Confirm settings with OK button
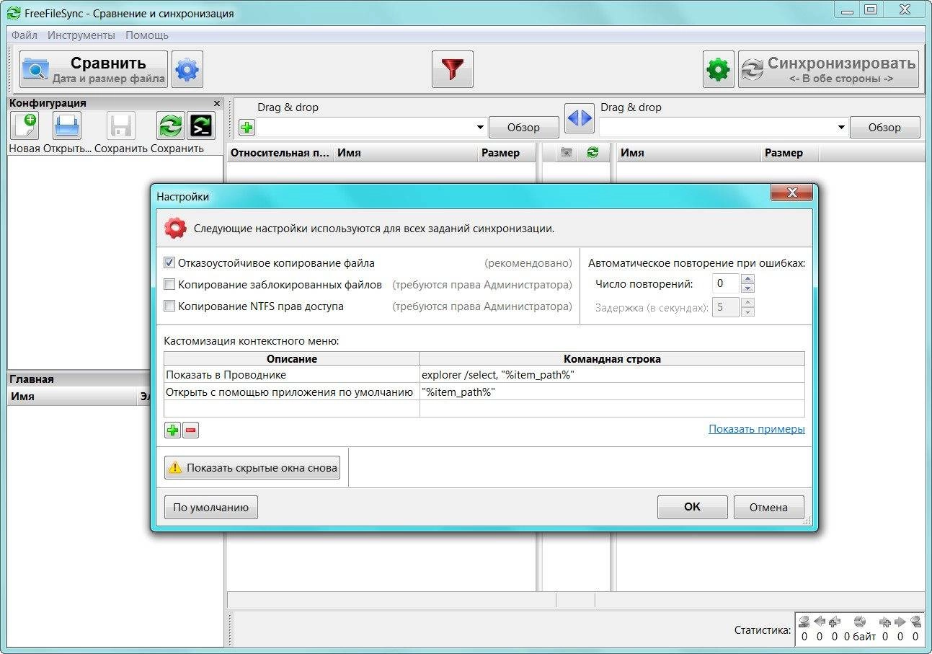Viewport: 932px width, 654px height. point(692,507)
